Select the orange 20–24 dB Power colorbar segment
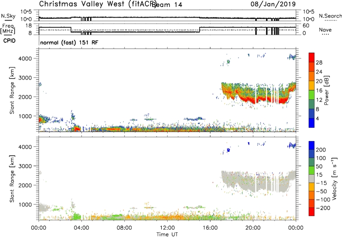The height and width of the screenshot is (237, 342). pyautogui.click(x=312, y=76)
